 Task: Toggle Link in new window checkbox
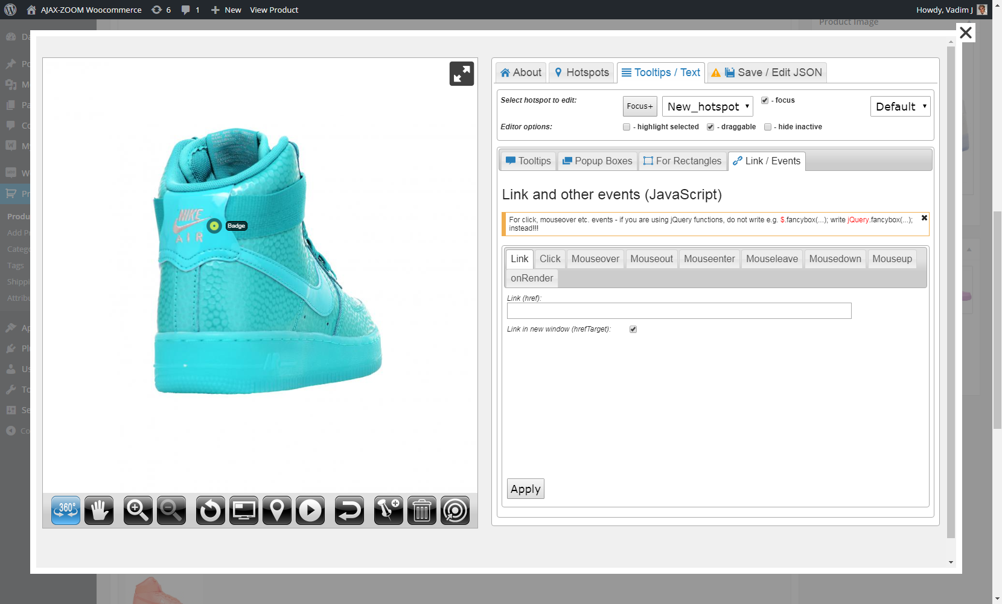pos(633,329)
